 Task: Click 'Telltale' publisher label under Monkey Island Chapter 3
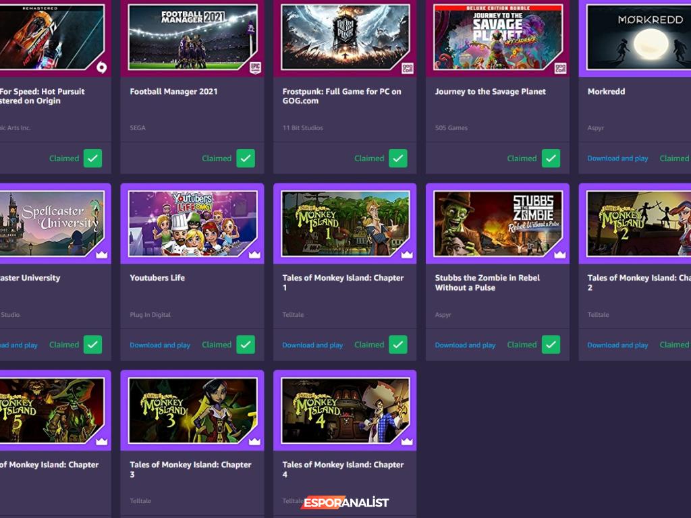coord(140,501)
